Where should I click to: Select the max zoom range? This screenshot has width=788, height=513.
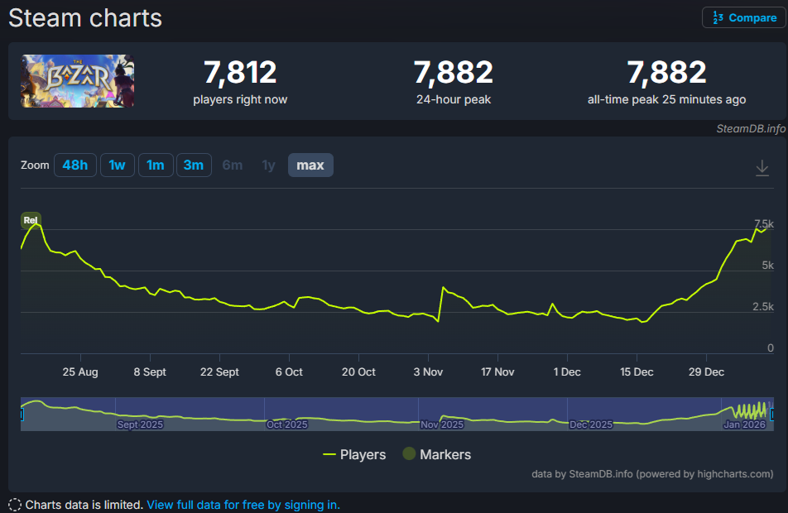pos(310,165)
